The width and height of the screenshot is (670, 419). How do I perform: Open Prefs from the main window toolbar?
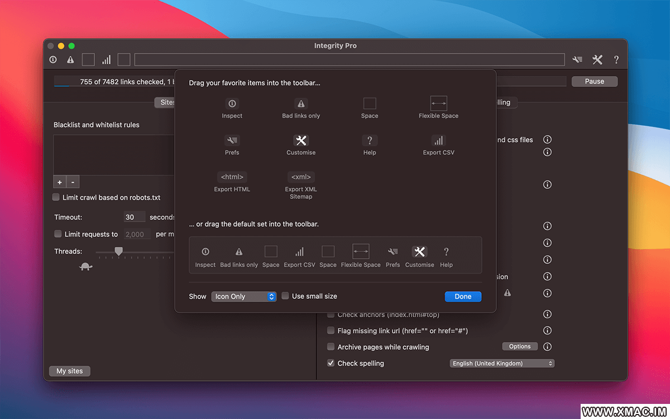click(577, 60)
